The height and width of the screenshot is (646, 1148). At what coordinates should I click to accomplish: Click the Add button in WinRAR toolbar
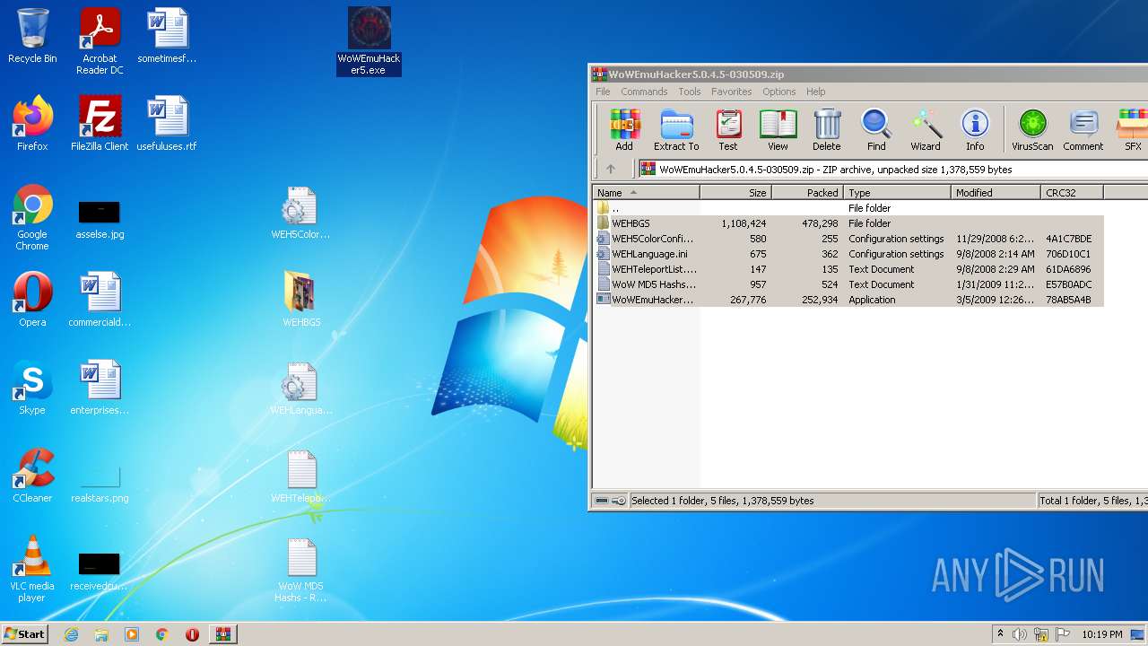tap(624, 130)
